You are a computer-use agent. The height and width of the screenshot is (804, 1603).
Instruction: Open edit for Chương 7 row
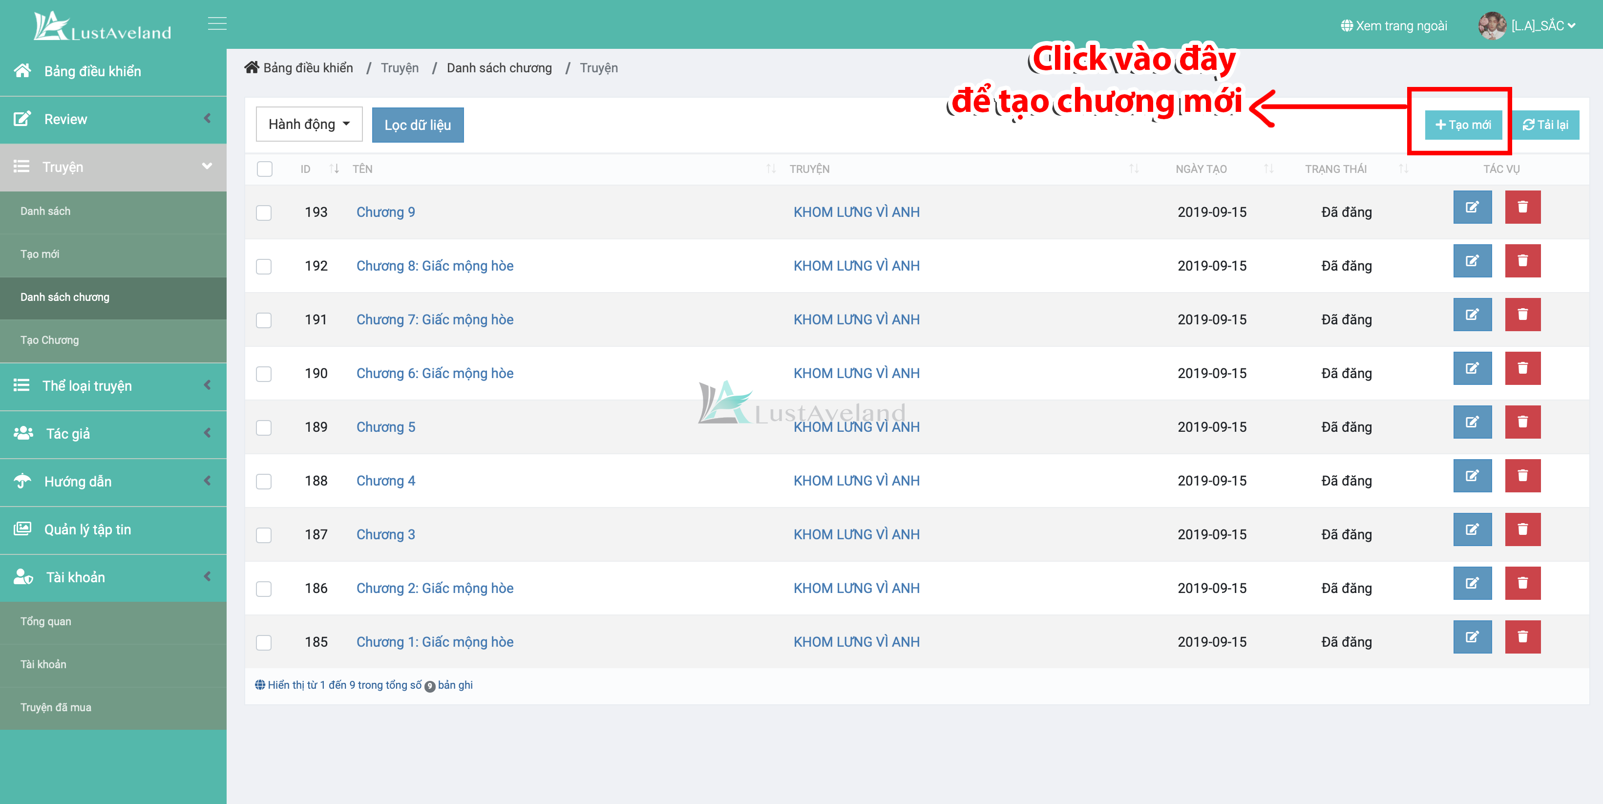(x=1472, y=314)
